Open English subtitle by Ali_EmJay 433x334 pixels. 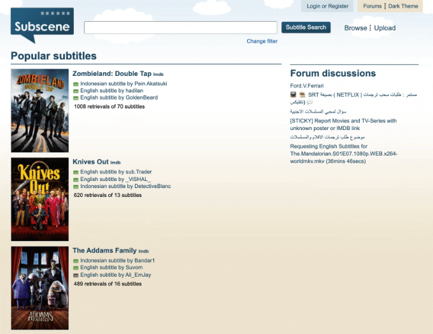pos(115,275)
